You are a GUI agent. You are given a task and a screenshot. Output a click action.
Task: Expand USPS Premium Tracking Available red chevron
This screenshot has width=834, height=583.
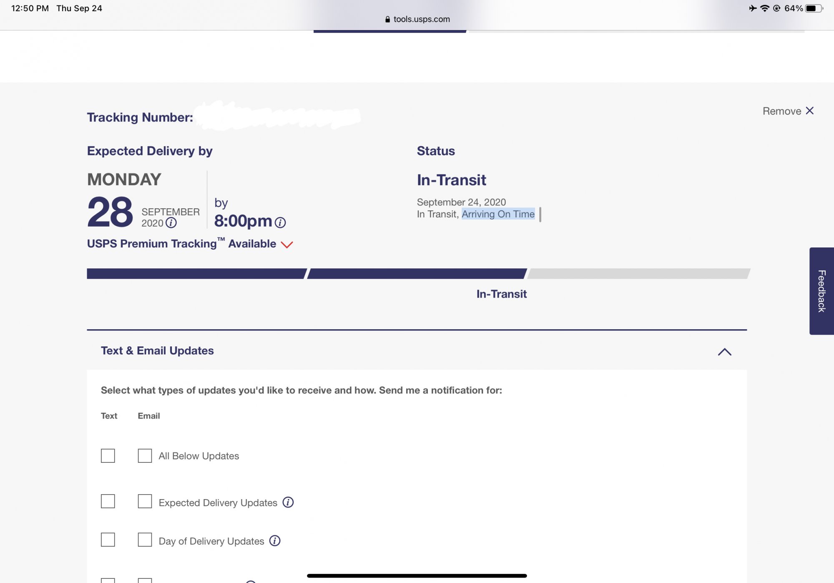point(287,245)
